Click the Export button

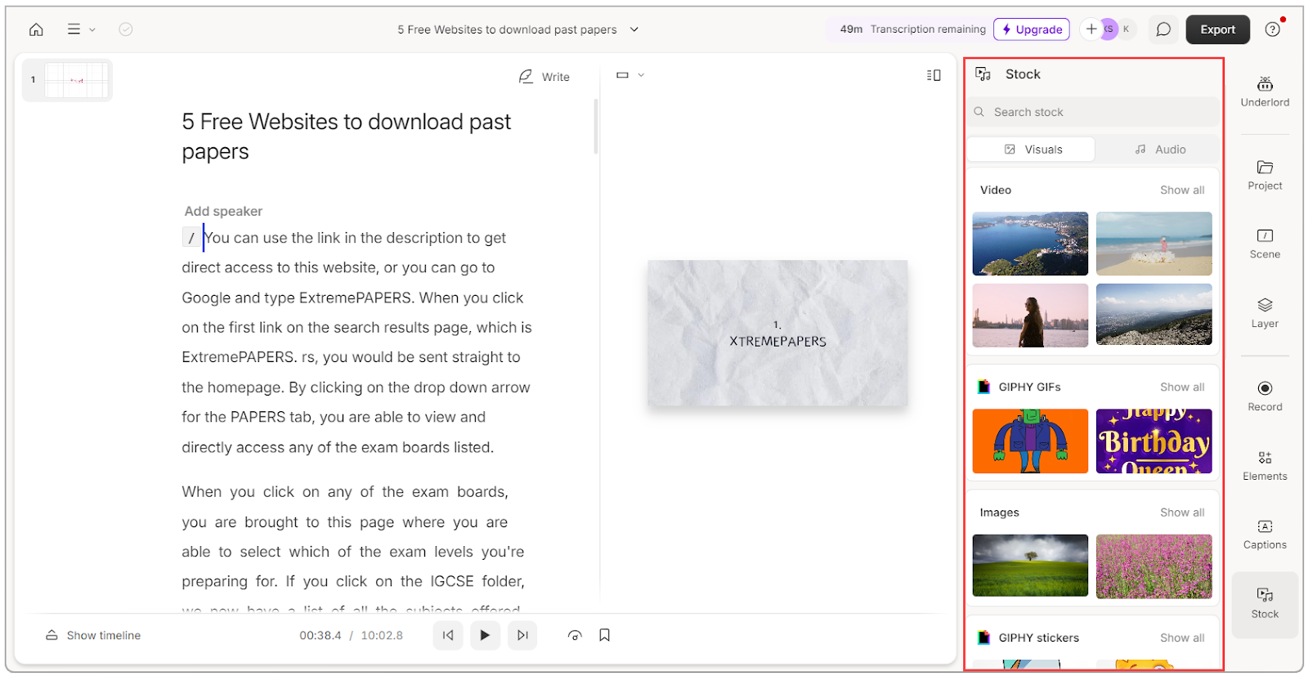coord(1217,29)
